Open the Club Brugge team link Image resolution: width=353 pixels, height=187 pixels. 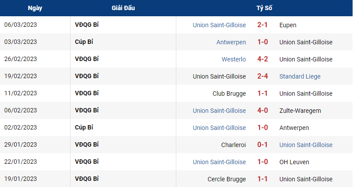click(229, 93)
